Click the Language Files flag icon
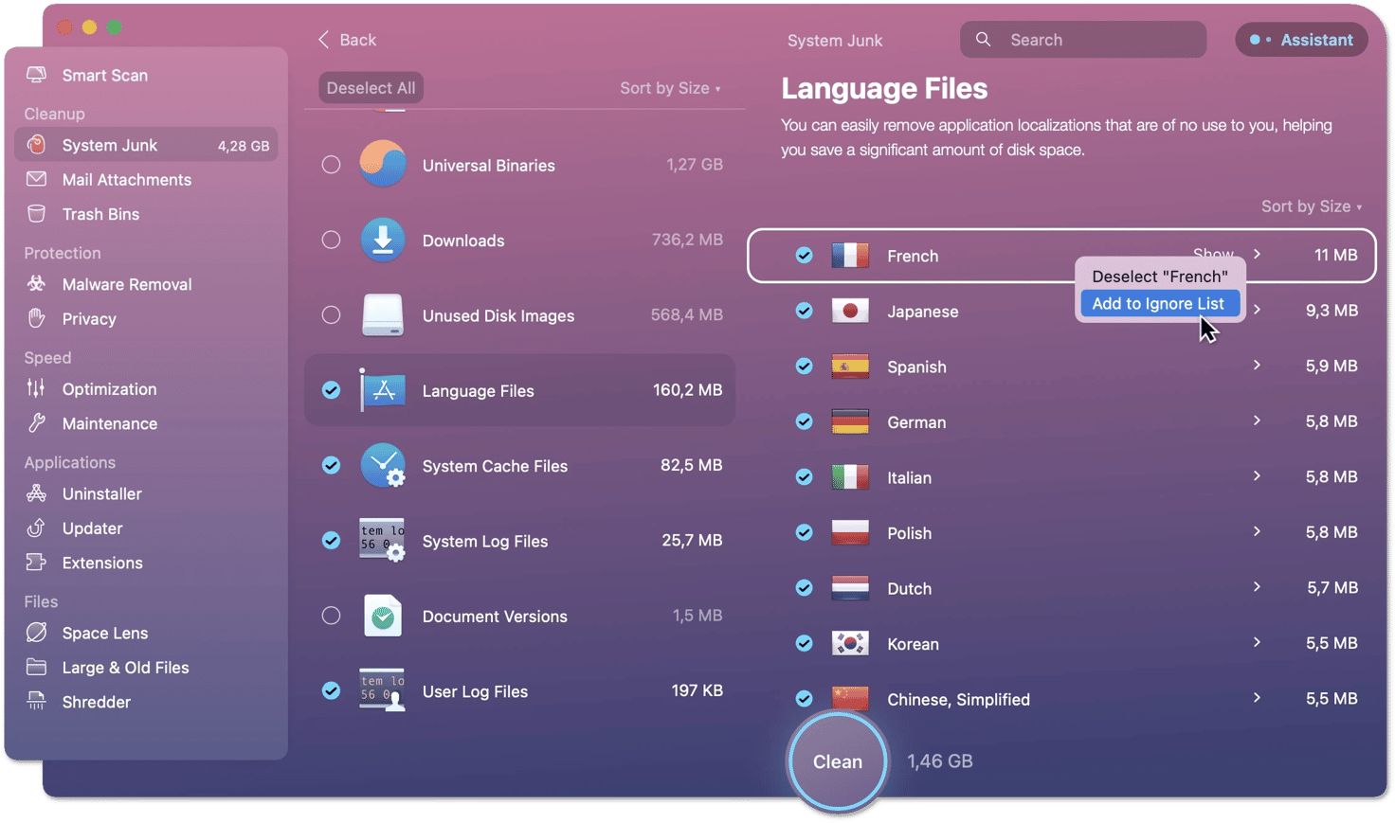Viewport: 1395px width, 823px height. 383,389
